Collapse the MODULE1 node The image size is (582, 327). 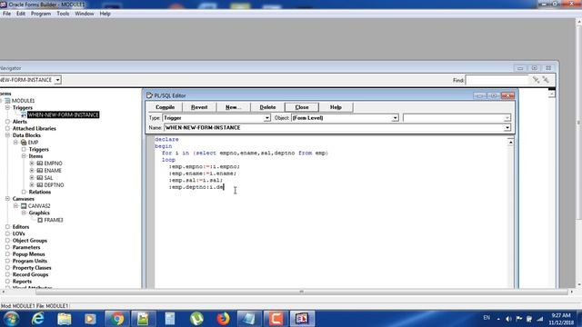[x=1, y=101]
